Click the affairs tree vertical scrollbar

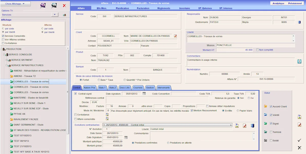click(68, 91)
